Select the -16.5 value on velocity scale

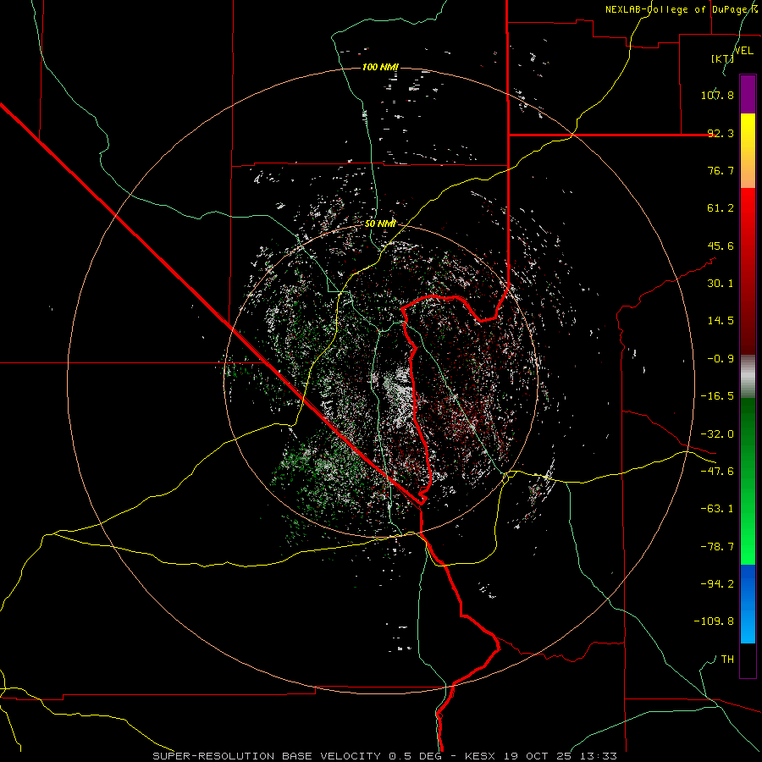[717, 396]
